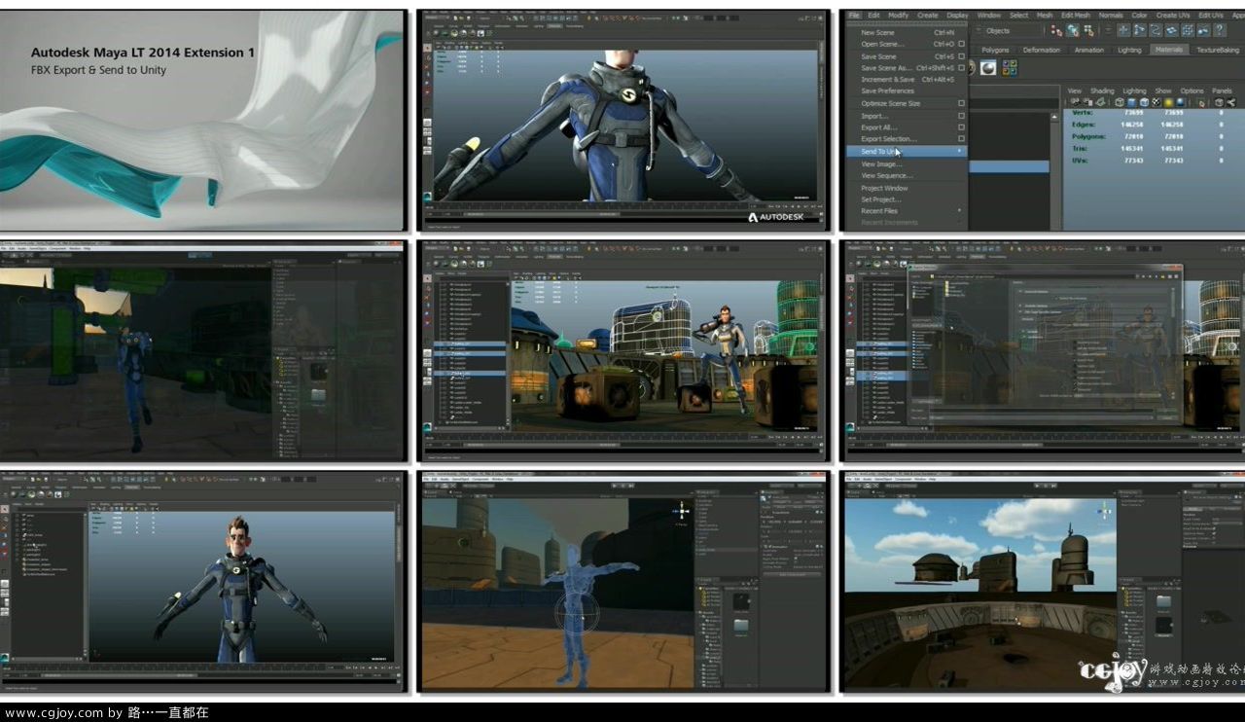Screen dimensions: 1245x722
Task: Open the Edit menu in Maya
Action: click(873, 15)
